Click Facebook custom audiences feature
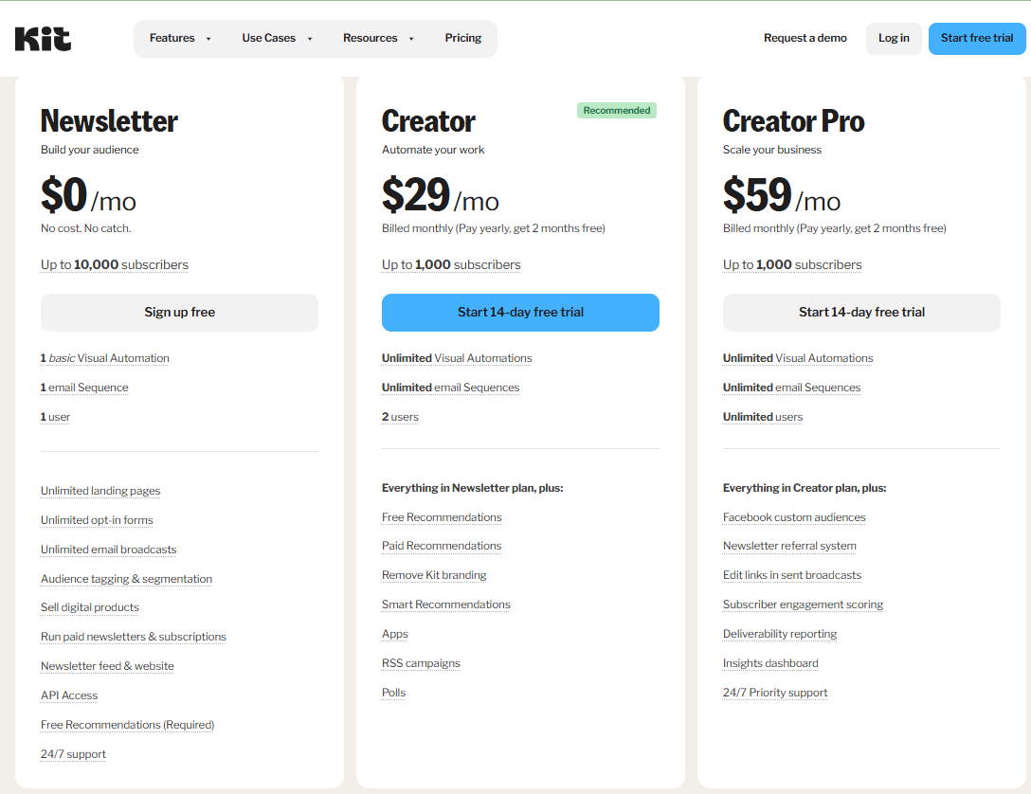 (794, 517)
